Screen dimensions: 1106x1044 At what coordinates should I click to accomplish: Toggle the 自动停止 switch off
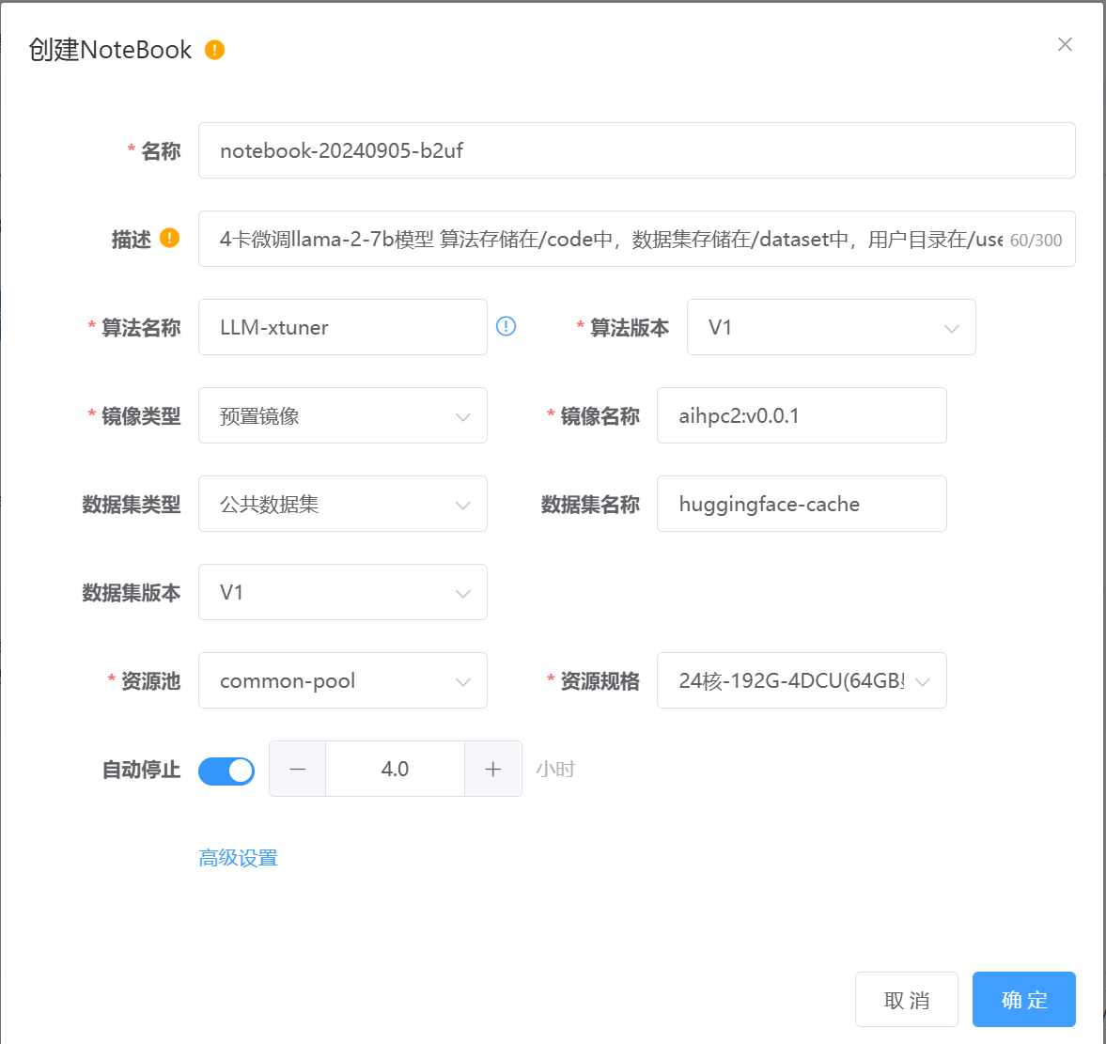pyautogui.click(x=226, y=771)
